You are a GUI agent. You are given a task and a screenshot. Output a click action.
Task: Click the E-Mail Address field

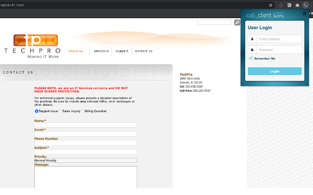pyautogui.click(x=279, y=39)
